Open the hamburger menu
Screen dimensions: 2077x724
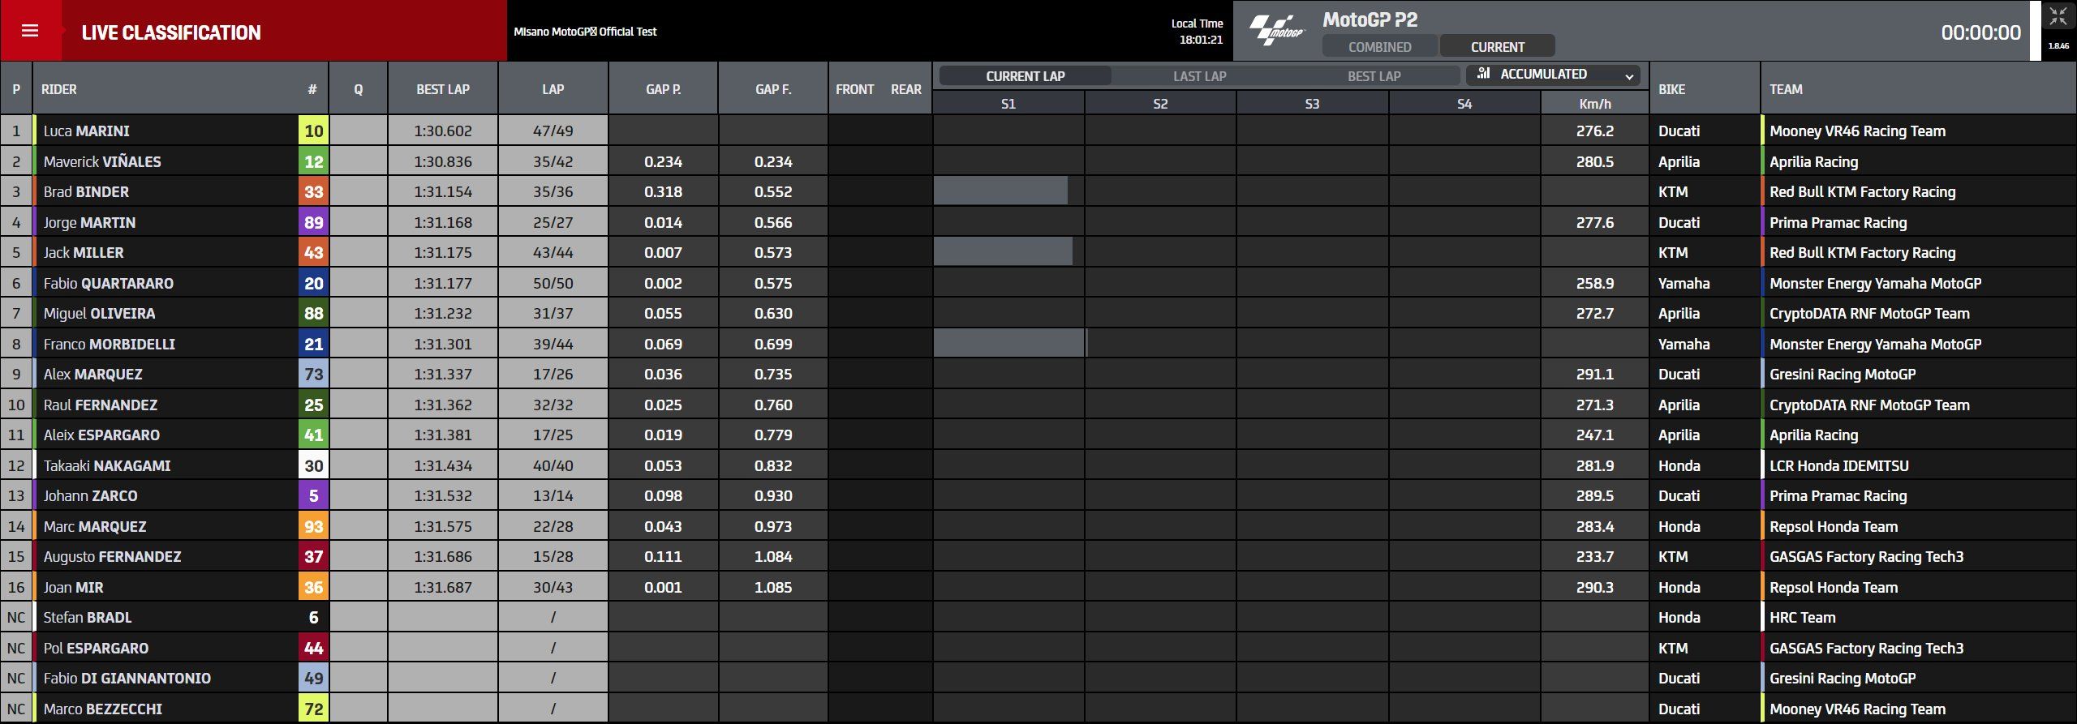click(x=30, y=31)
